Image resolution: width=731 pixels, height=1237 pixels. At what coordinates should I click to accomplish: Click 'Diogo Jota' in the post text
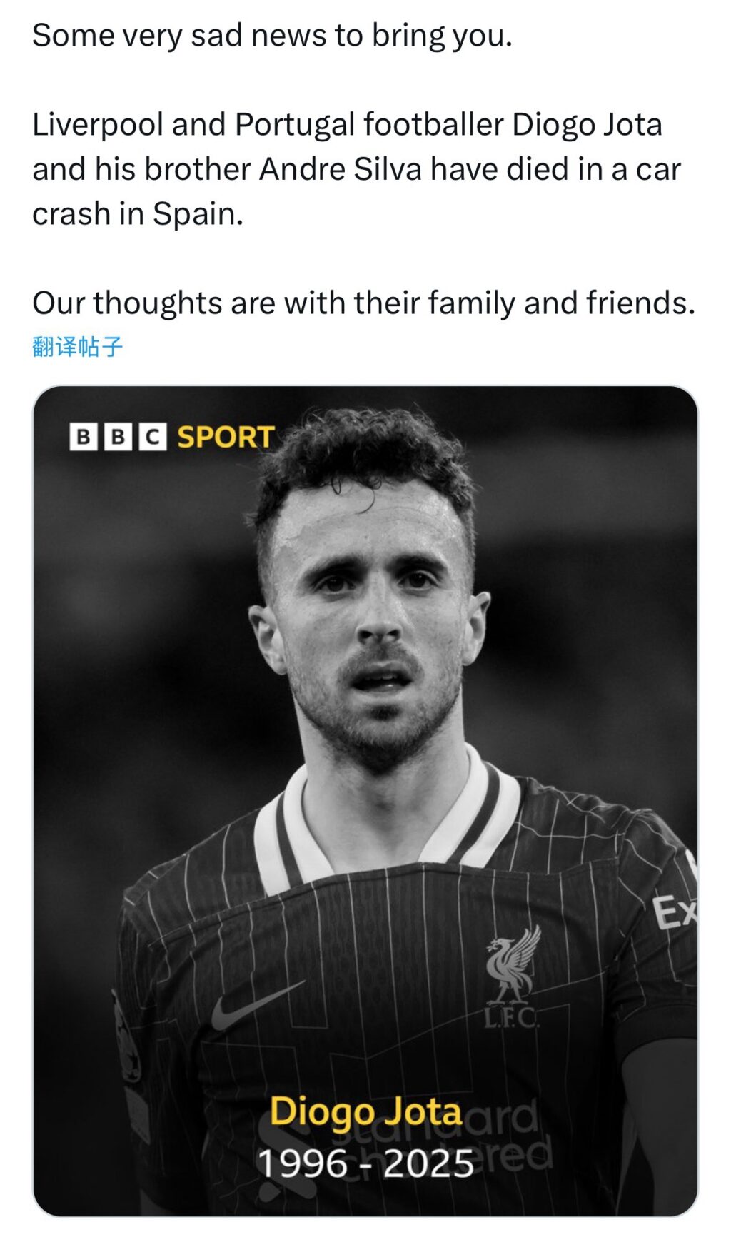point(587,125)
